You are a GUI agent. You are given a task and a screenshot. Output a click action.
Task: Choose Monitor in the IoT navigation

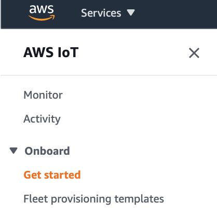(x=43, y=95)
